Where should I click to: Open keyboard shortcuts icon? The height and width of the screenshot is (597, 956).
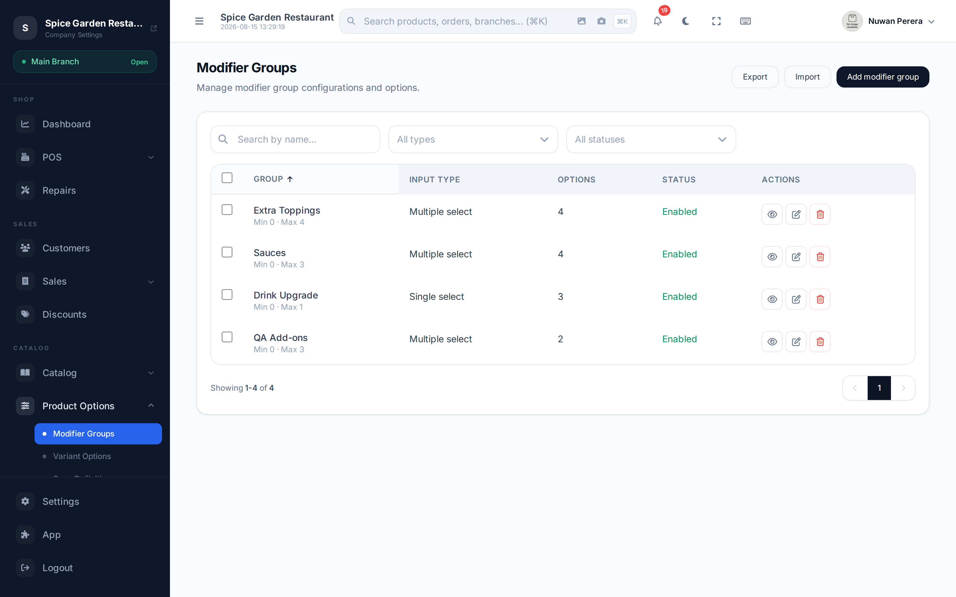[x=745, y=21]
